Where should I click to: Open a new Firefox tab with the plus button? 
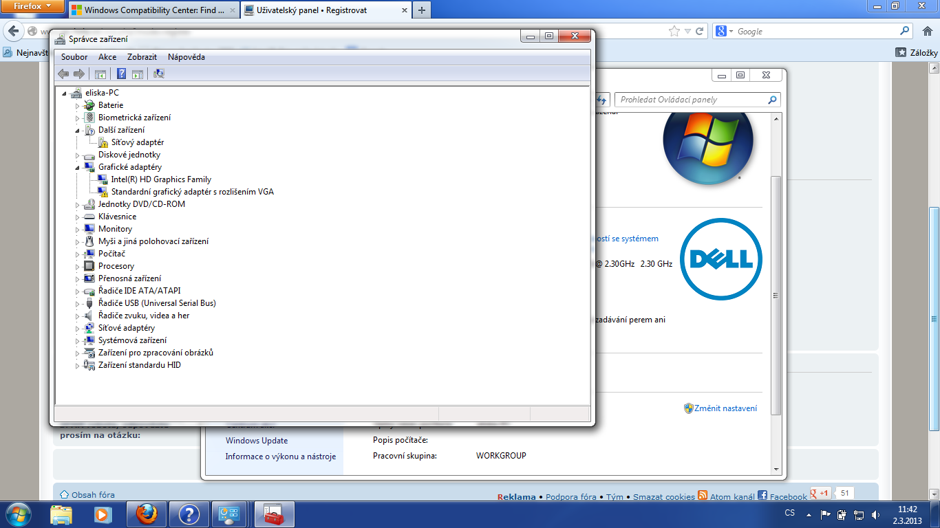421,10
